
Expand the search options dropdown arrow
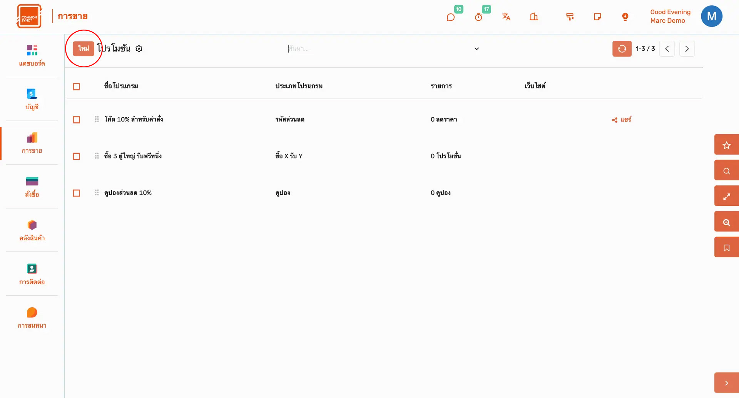(x=477, y=49)
